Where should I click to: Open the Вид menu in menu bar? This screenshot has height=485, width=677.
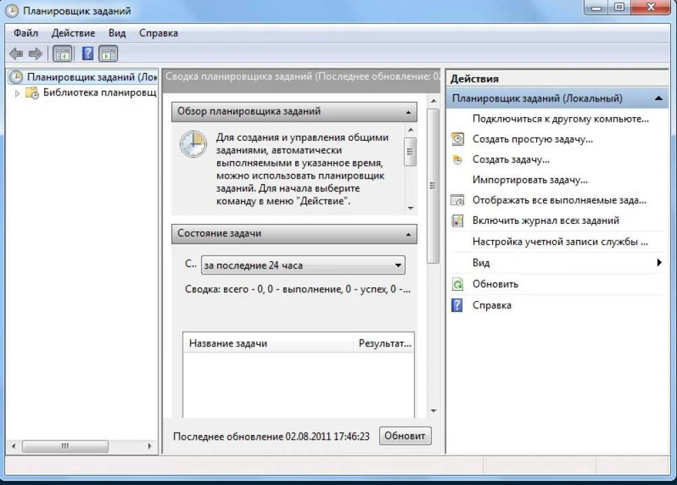pyautogui.click(x=117, y=33)
